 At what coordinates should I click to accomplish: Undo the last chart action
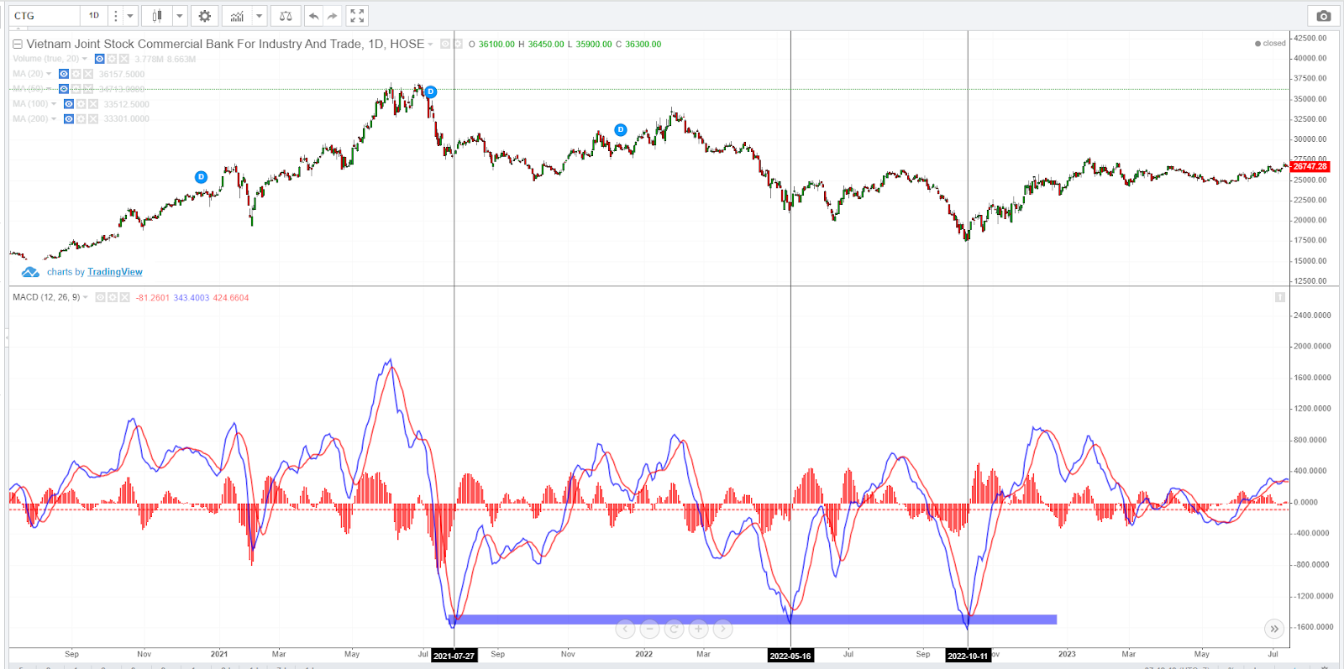(313, 16)
